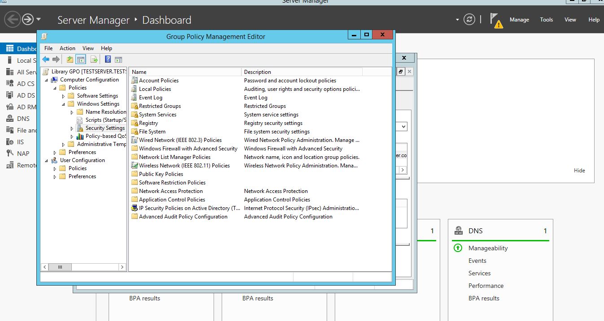The height and width of the screenshot is (321, 604).
Task: Click the Event Log icon in the list
Action: [x=135, y=98]
